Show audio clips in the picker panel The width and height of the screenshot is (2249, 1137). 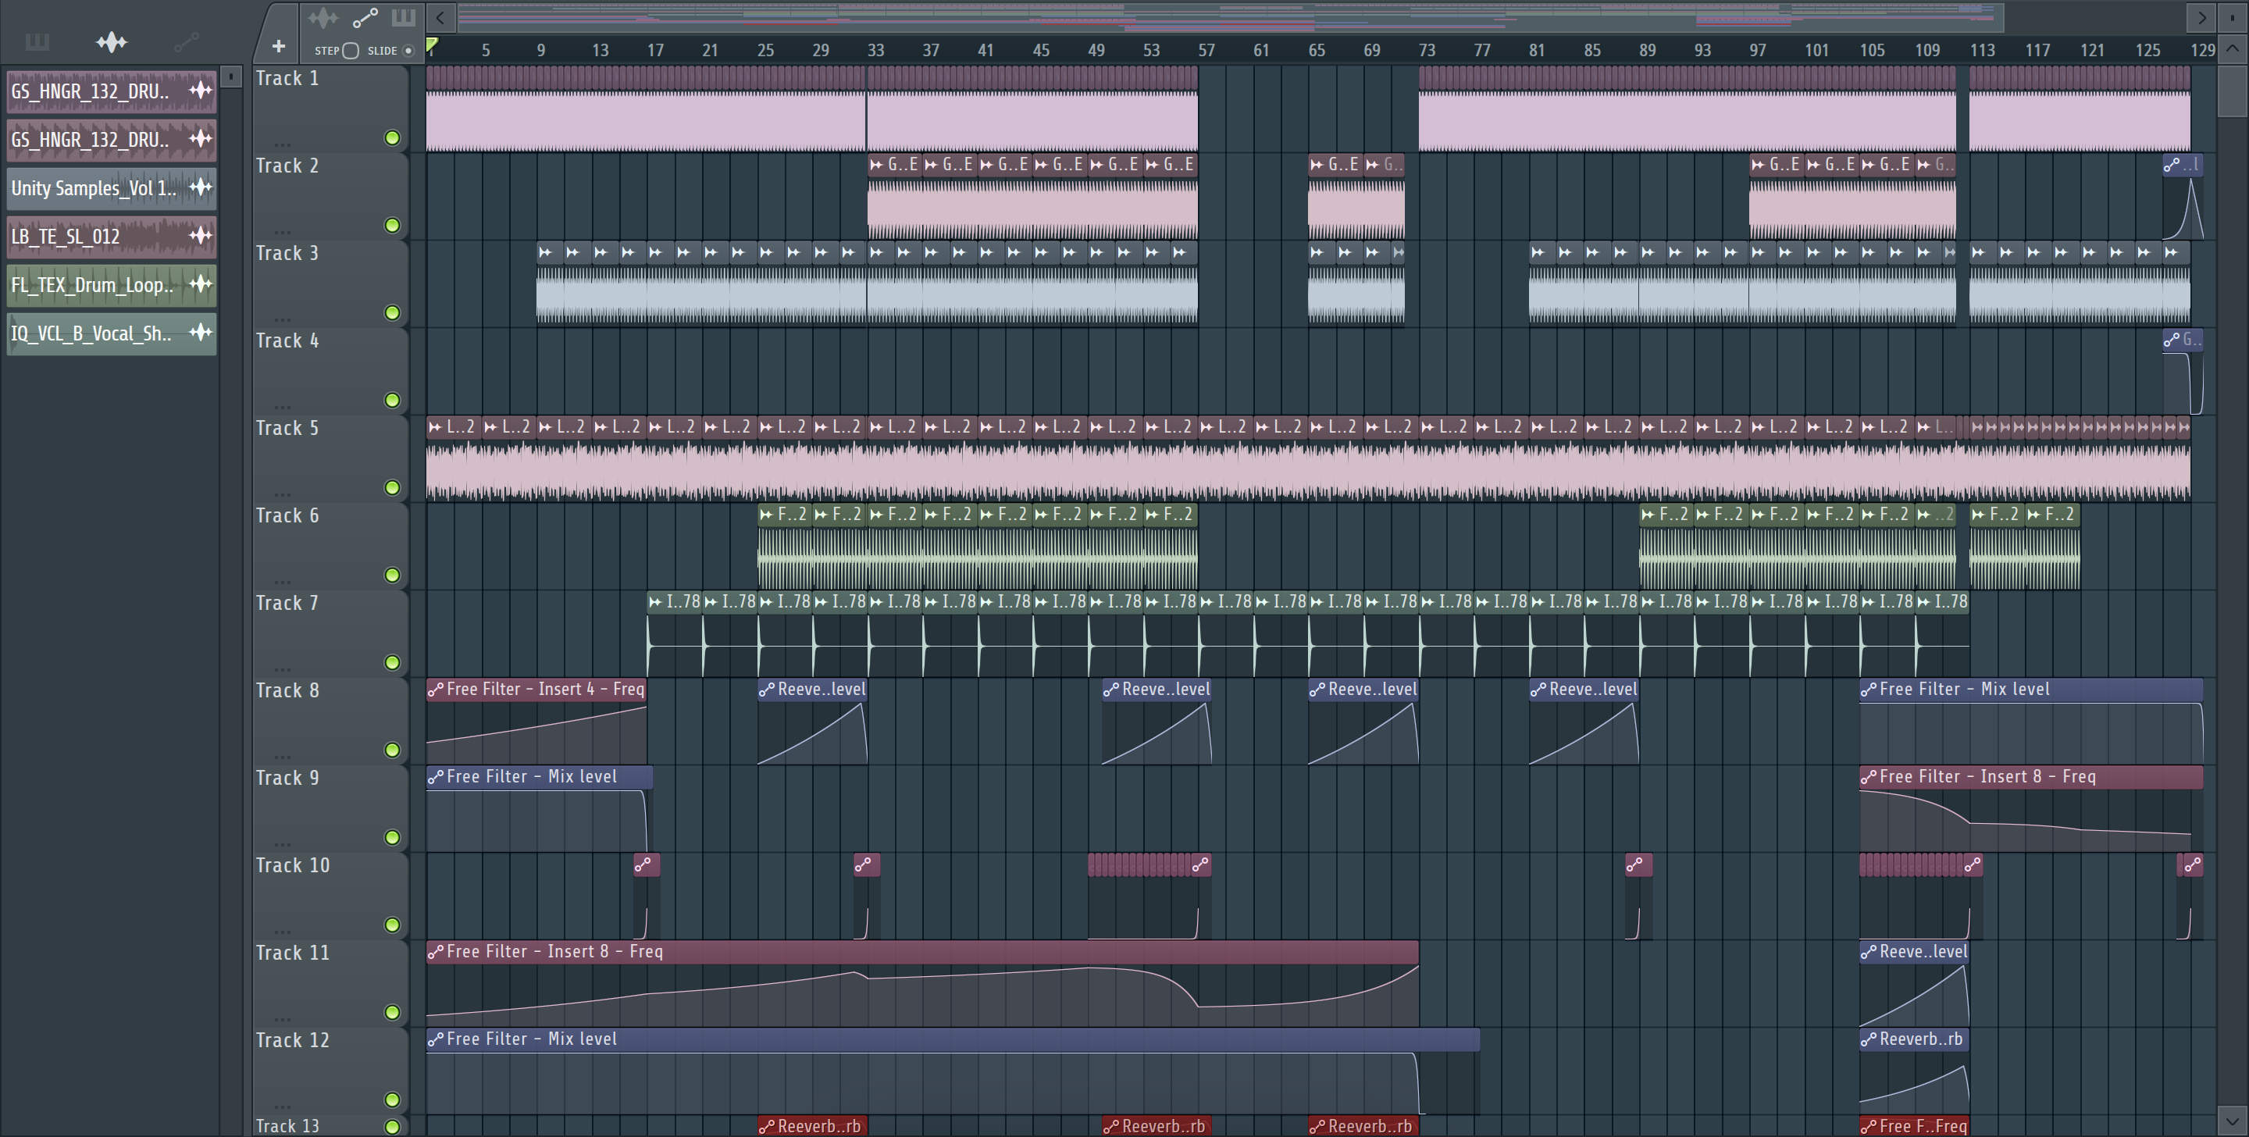point(112,41)
